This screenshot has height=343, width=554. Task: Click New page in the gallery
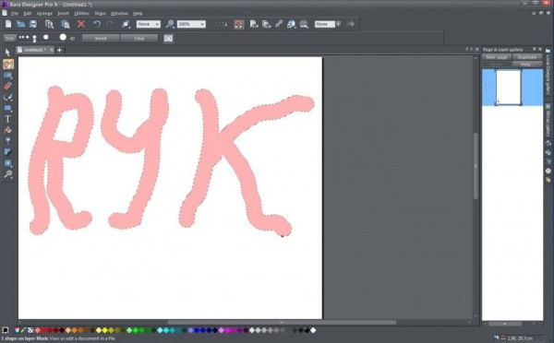(x=497, y=57)
